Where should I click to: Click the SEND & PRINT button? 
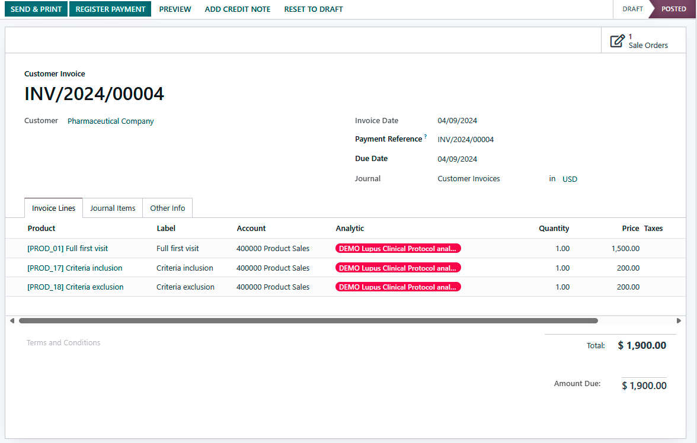(36, 9)
